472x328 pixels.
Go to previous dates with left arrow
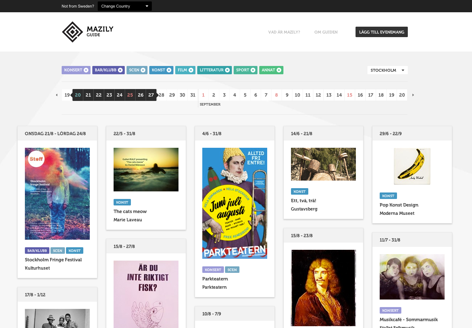[57, 95]
